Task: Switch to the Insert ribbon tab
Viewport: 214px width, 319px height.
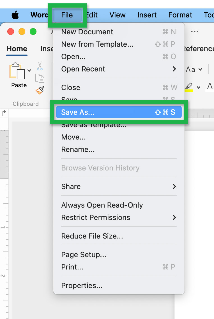Action: (47, 49)
